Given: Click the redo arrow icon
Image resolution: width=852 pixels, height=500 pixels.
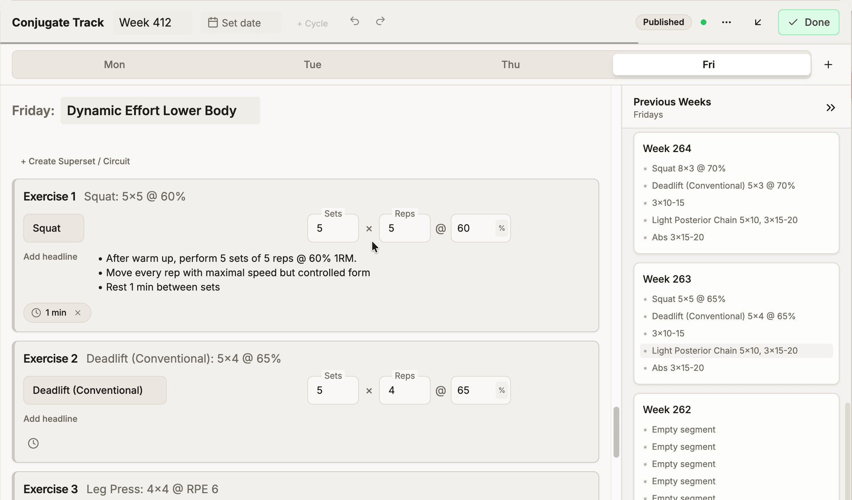Looking at the screenshot, I should click(380, 22).
